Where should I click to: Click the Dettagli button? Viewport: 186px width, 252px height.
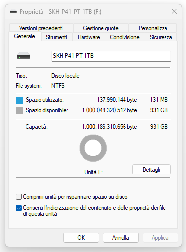point(151,170)
